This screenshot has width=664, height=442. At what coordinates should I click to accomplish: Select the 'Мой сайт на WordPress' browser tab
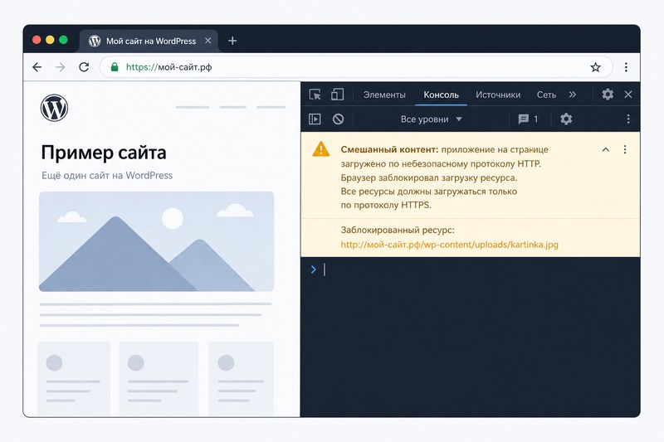(x=149, y=41)
